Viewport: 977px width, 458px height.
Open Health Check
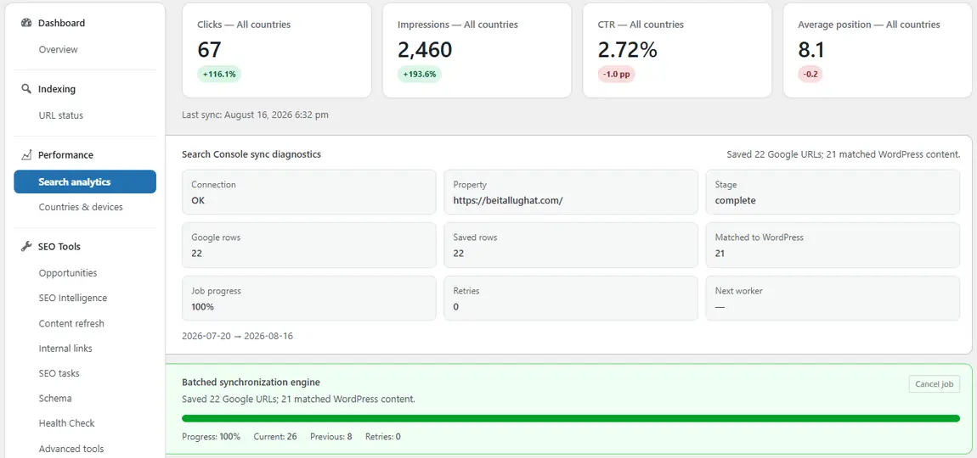click(x=66, y=422)
